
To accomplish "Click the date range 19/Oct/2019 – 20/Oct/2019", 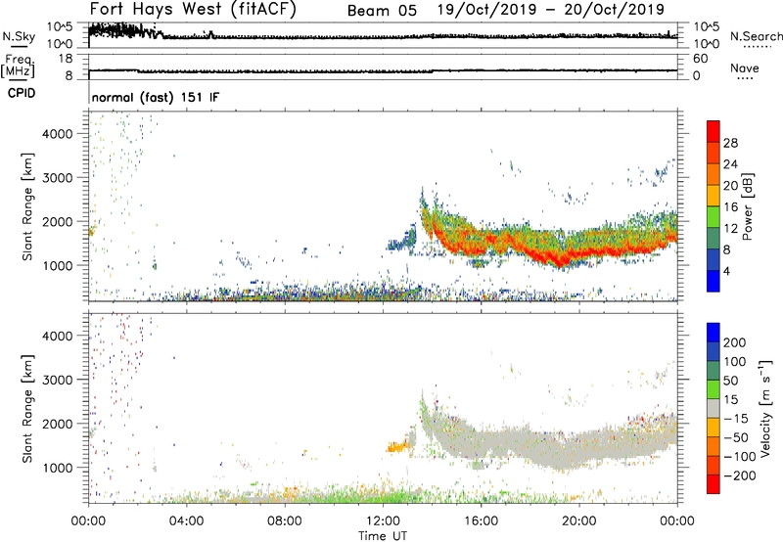I will [551, 10].
